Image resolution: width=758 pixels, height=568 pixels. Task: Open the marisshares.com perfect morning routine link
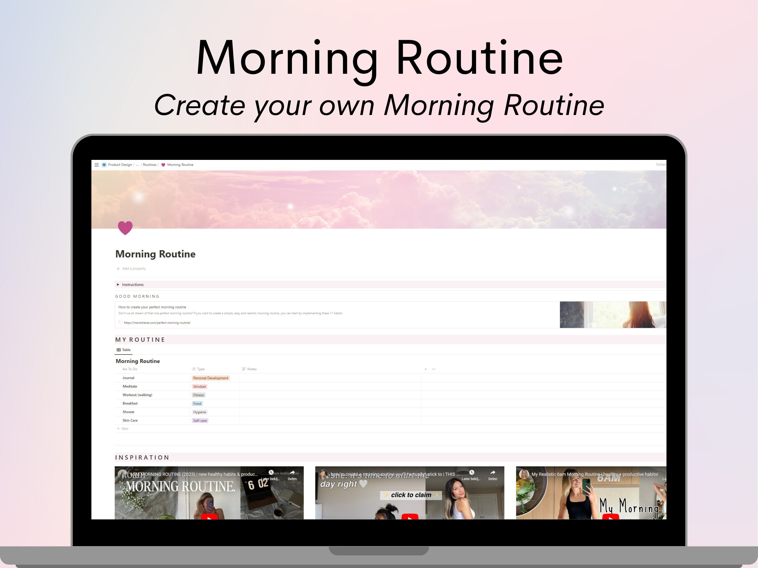point(157,323)
